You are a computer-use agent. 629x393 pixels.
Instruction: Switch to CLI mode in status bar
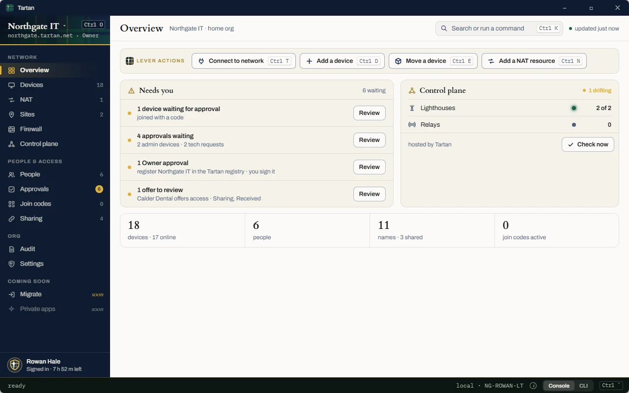[583, 386]
